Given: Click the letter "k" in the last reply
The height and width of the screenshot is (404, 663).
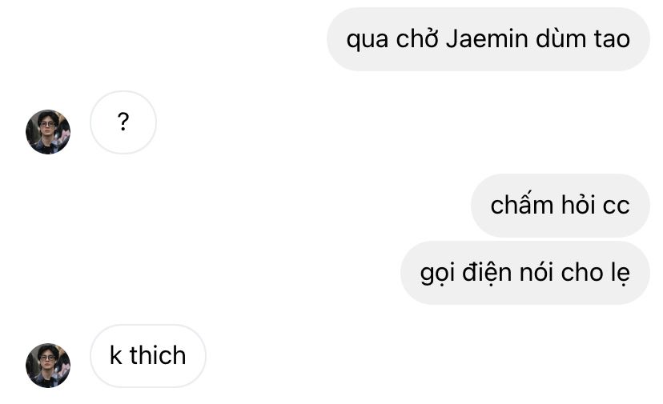Looking at the screenshot, I should [116, 356].
